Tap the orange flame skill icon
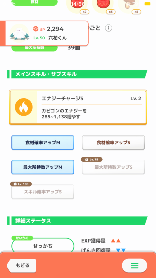 coord(24,107)
